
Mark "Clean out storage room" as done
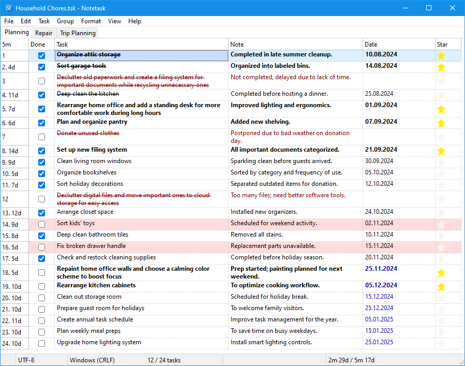point(41,297)
